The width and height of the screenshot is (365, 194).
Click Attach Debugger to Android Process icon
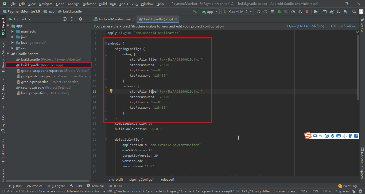click(x=300, y=11)
